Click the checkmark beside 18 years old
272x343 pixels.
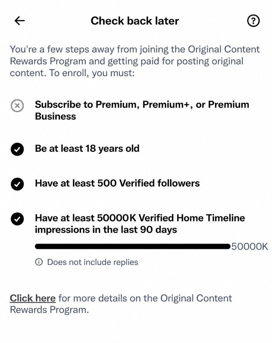pyautogui.click(x=17, y=149)
